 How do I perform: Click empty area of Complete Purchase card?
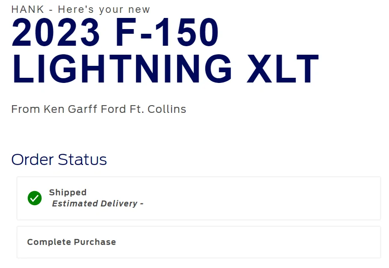point(257,242)
